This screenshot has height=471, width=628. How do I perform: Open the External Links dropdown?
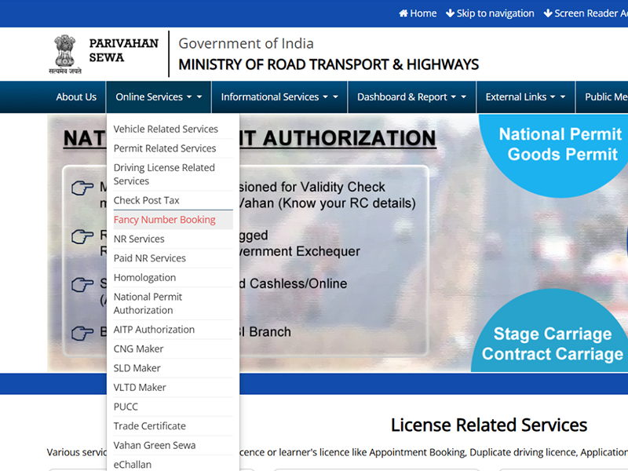click(525, 97)
